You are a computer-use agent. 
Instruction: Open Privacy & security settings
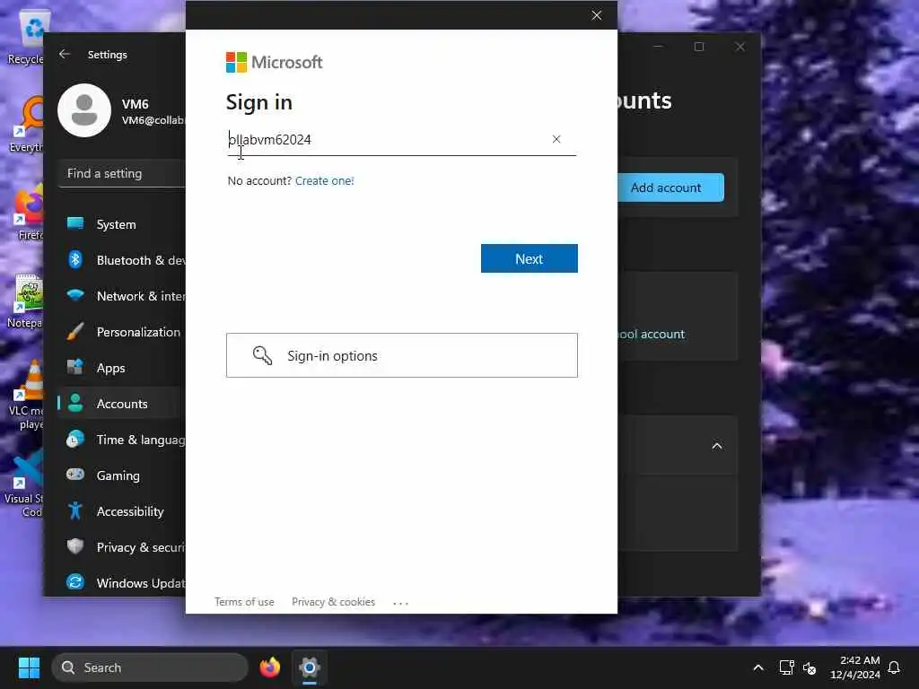pyautogui.click(x=122, y=546)
